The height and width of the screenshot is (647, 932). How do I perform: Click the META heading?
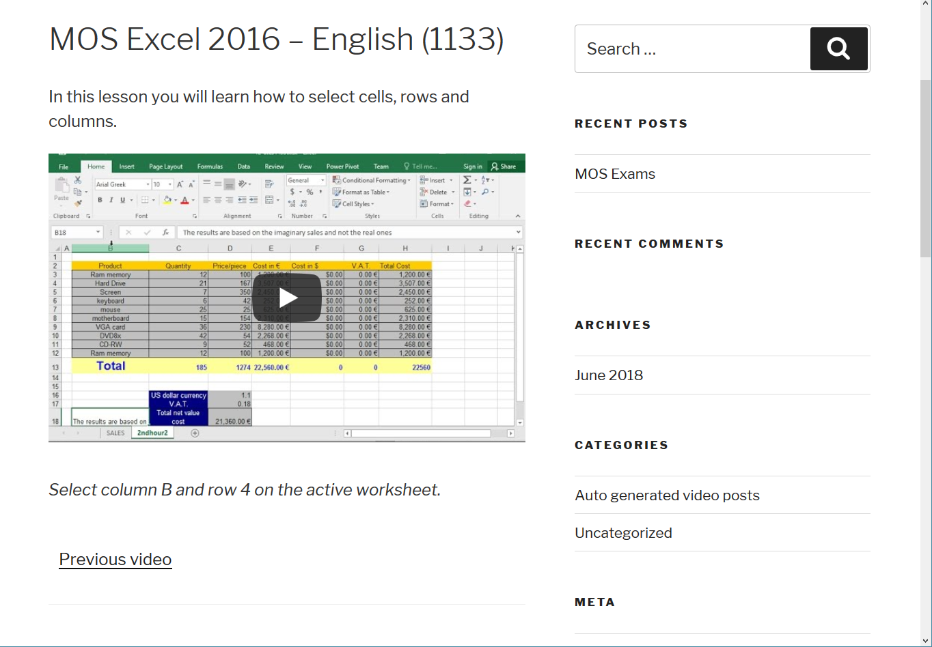click(x=595, y=602)
